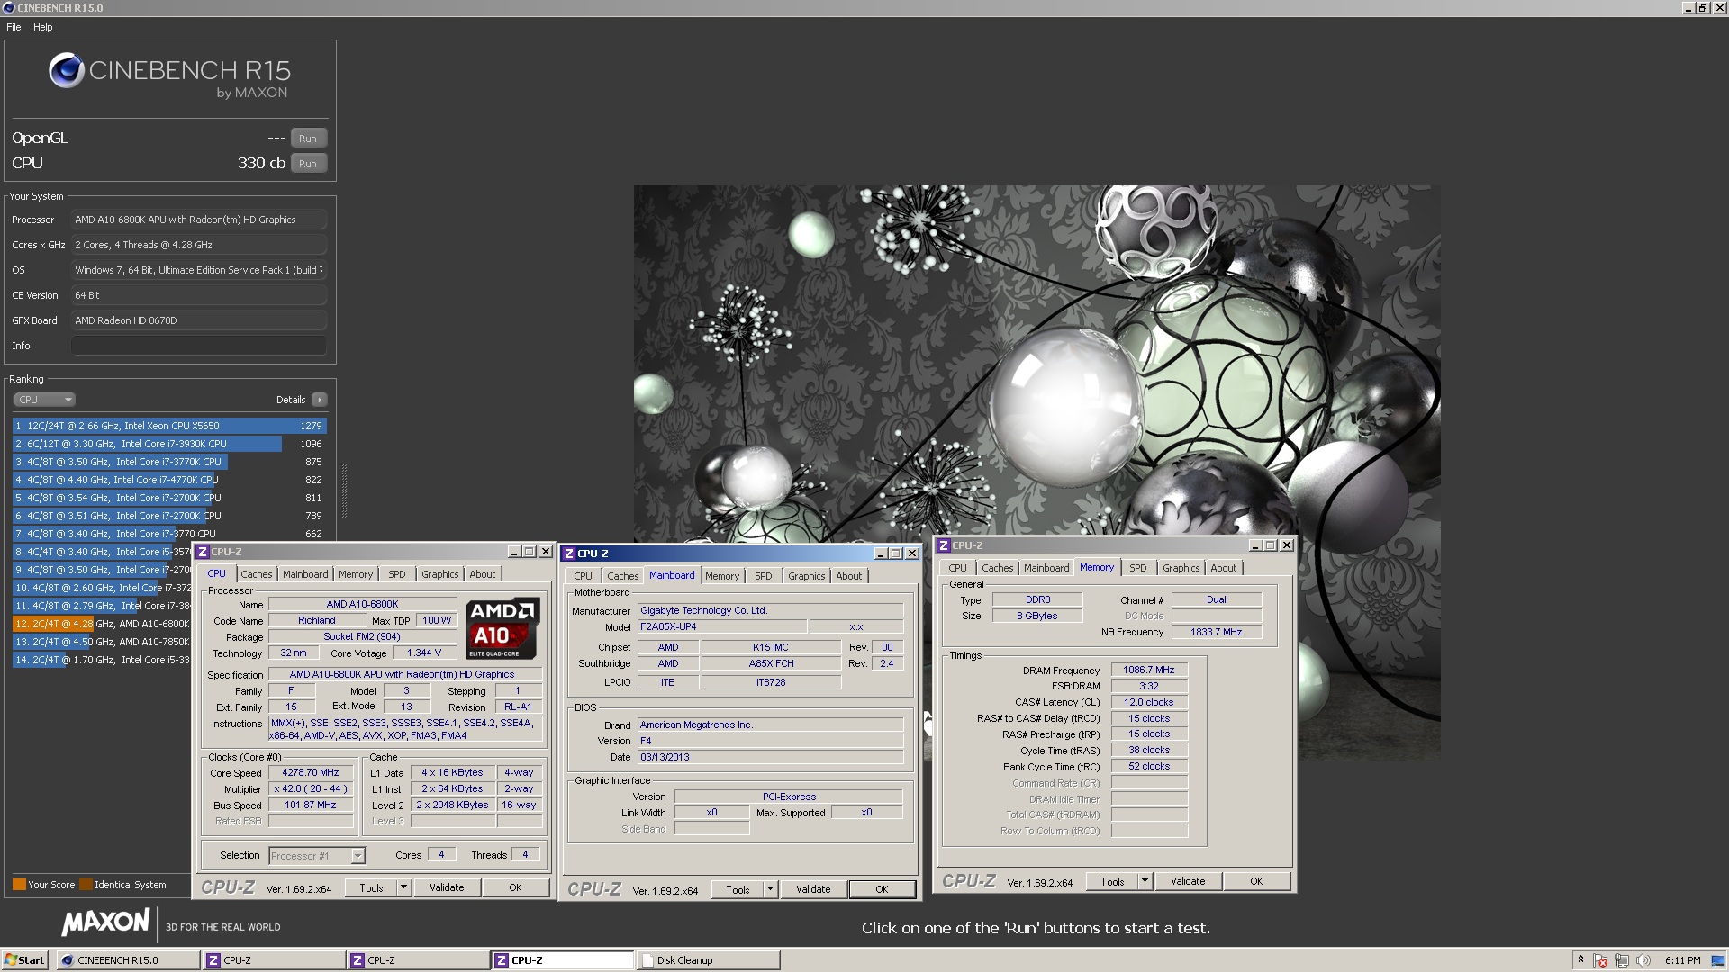
Task: Open the File menu
Action: click(14, 27)
